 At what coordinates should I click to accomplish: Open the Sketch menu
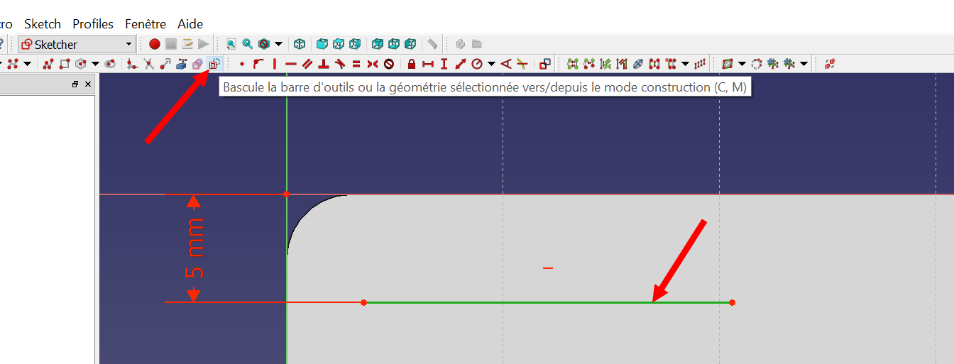tap(43, 23)
